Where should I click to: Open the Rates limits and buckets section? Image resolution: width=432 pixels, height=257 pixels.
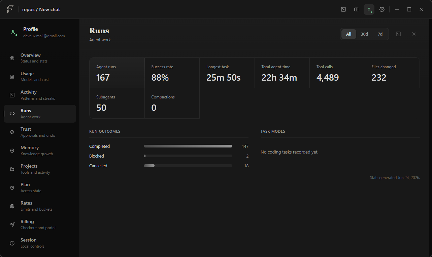[x=40, y=206]
